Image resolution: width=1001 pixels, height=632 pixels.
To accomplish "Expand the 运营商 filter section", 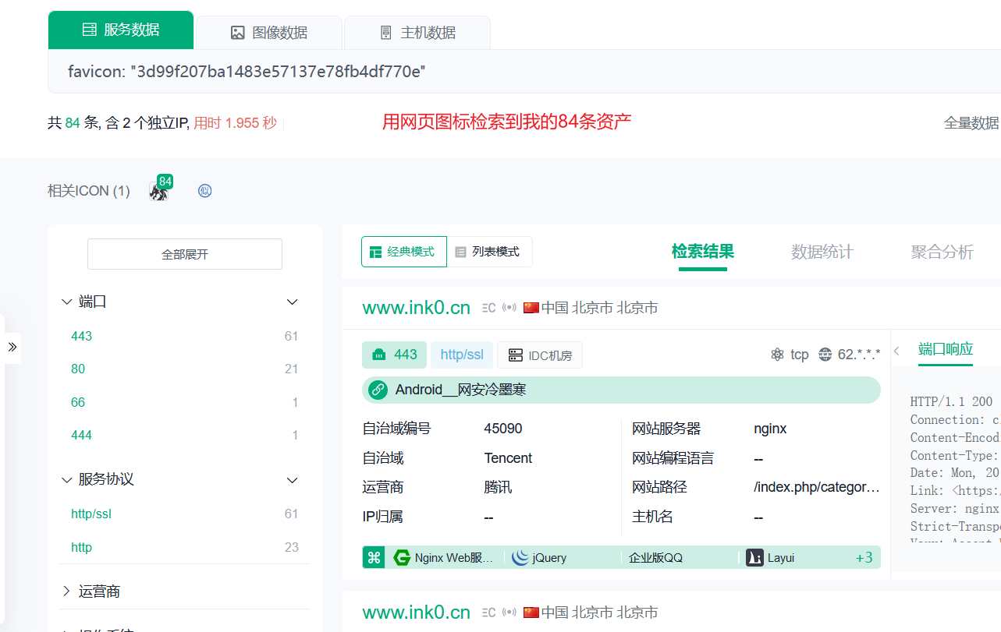I will pyautogui.click(x=66, y=591).
